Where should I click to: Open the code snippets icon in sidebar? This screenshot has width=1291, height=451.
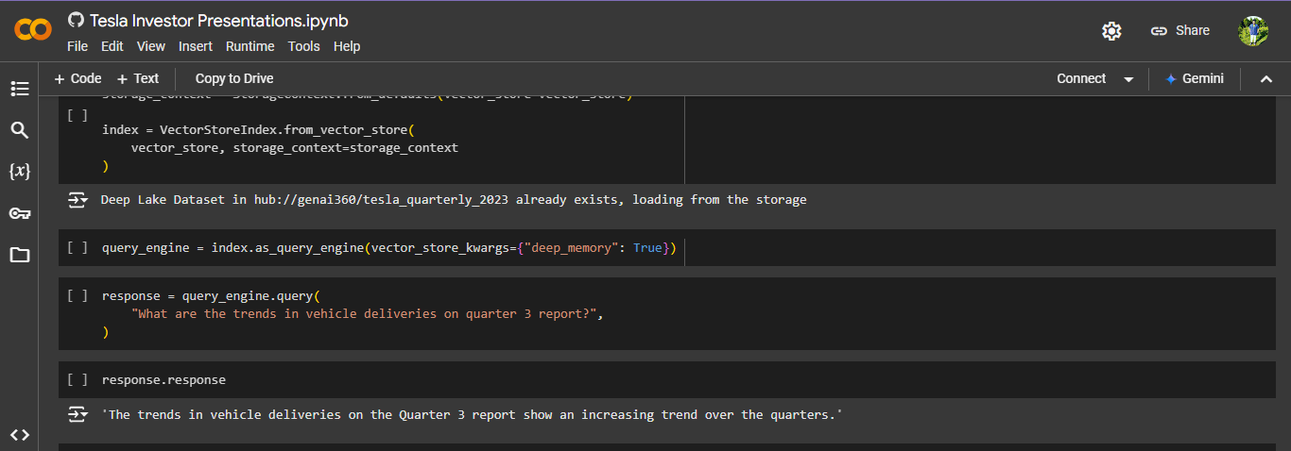coord(20,434)
